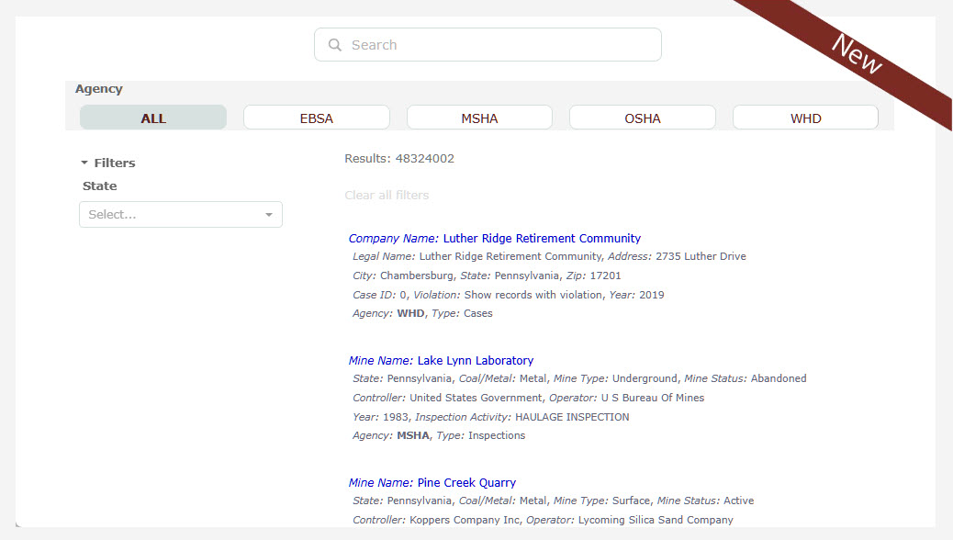Open the State Select dropdown

(181, 215)
